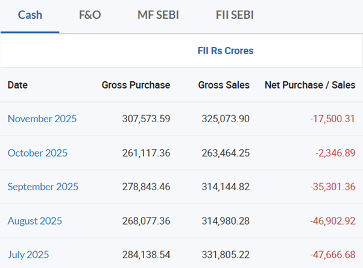The height and width of the screenshot is (268, 363).
Task: Open the November 2025 link
Action: 42,119
